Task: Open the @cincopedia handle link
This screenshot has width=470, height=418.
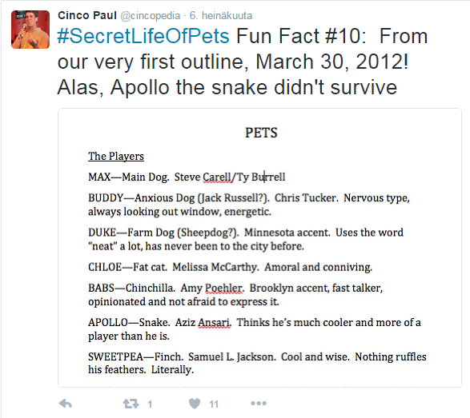Action: coord(151,15)
